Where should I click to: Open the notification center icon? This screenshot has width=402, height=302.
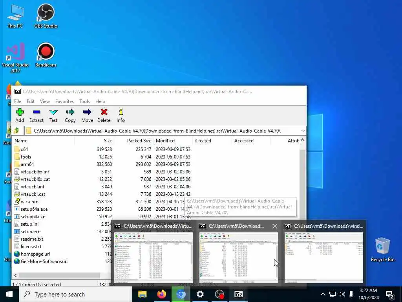click(390, 295)
